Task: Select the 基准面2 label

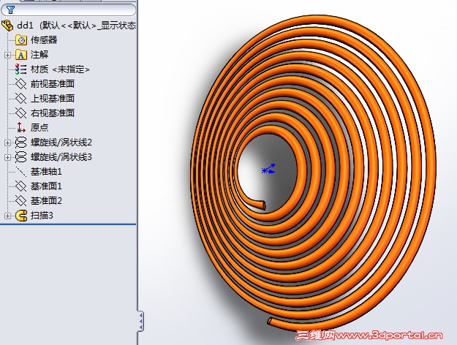Action: [x=46, y=201]
